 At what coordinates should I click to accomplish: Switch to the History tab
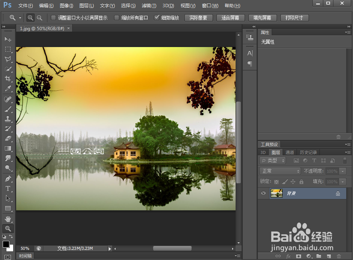click(x=308, y=152)
